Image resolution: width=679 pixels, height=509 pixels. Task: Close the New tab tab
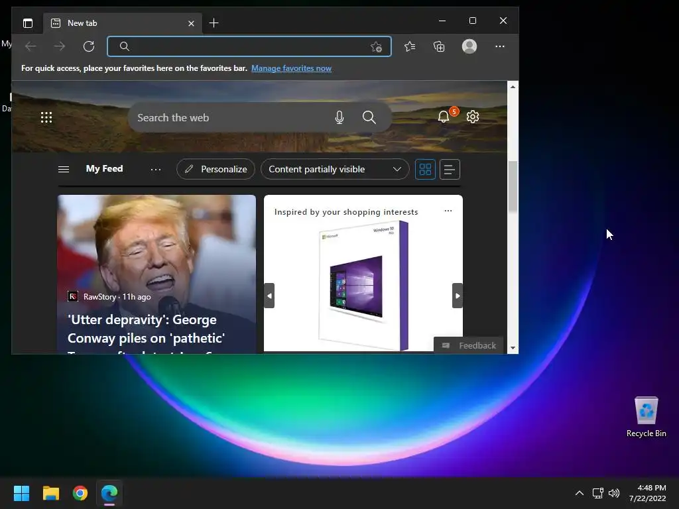point(191,23)
